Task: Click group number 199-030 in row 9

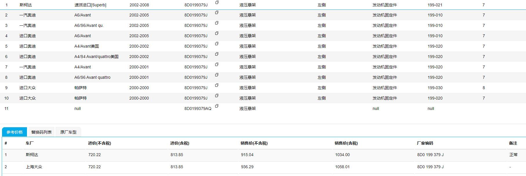Action: pos(435,88)
